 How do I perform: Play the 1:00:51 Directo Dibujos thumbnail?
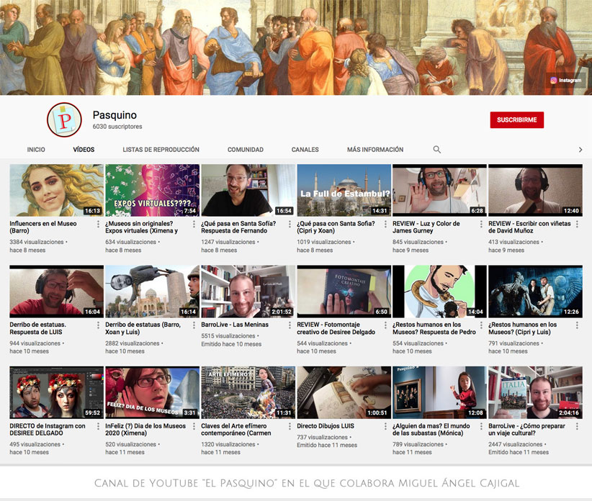(x=344, y=392)
